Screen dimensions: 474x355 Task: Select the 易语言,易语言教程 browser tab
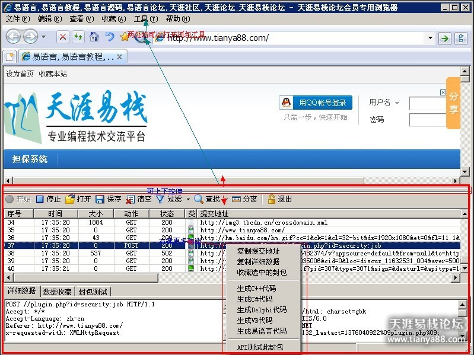72,56
